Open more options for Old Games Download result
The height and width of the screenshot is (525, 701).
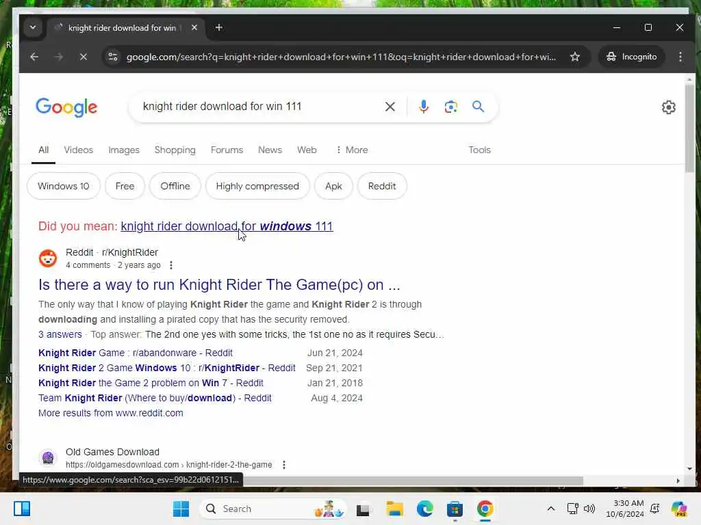click(x=284, y=465)
